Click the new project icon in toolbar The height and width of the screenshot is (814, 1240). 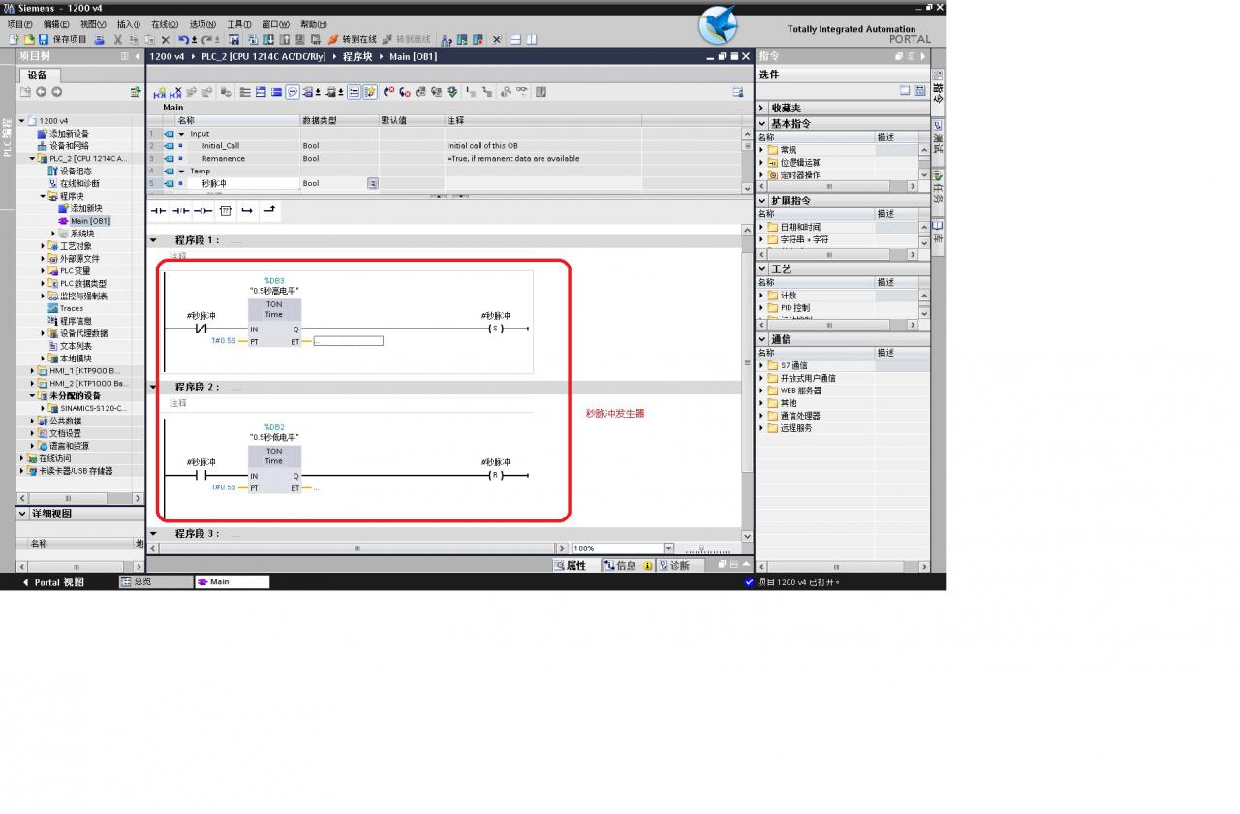[x=15, y=40]
